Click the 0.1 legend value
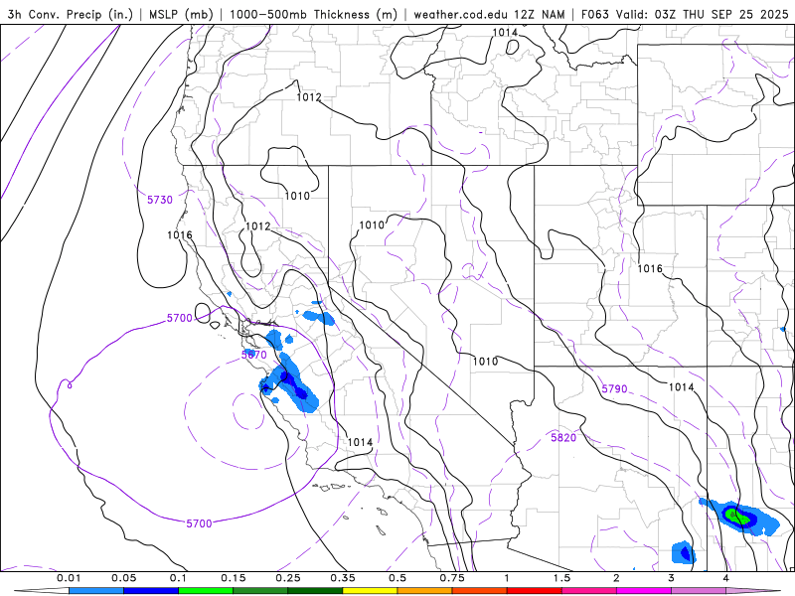The width and height of the screenshot is (795, 596). (179, 578)
